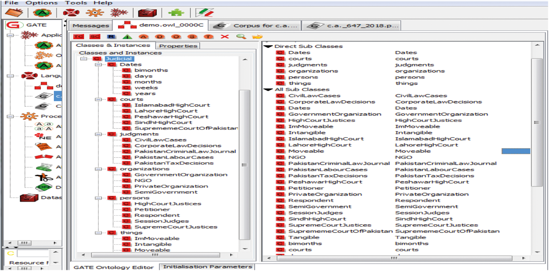Click the blue highlighted cell beside Moveable
Screen dimensions: 549x271
515,151
